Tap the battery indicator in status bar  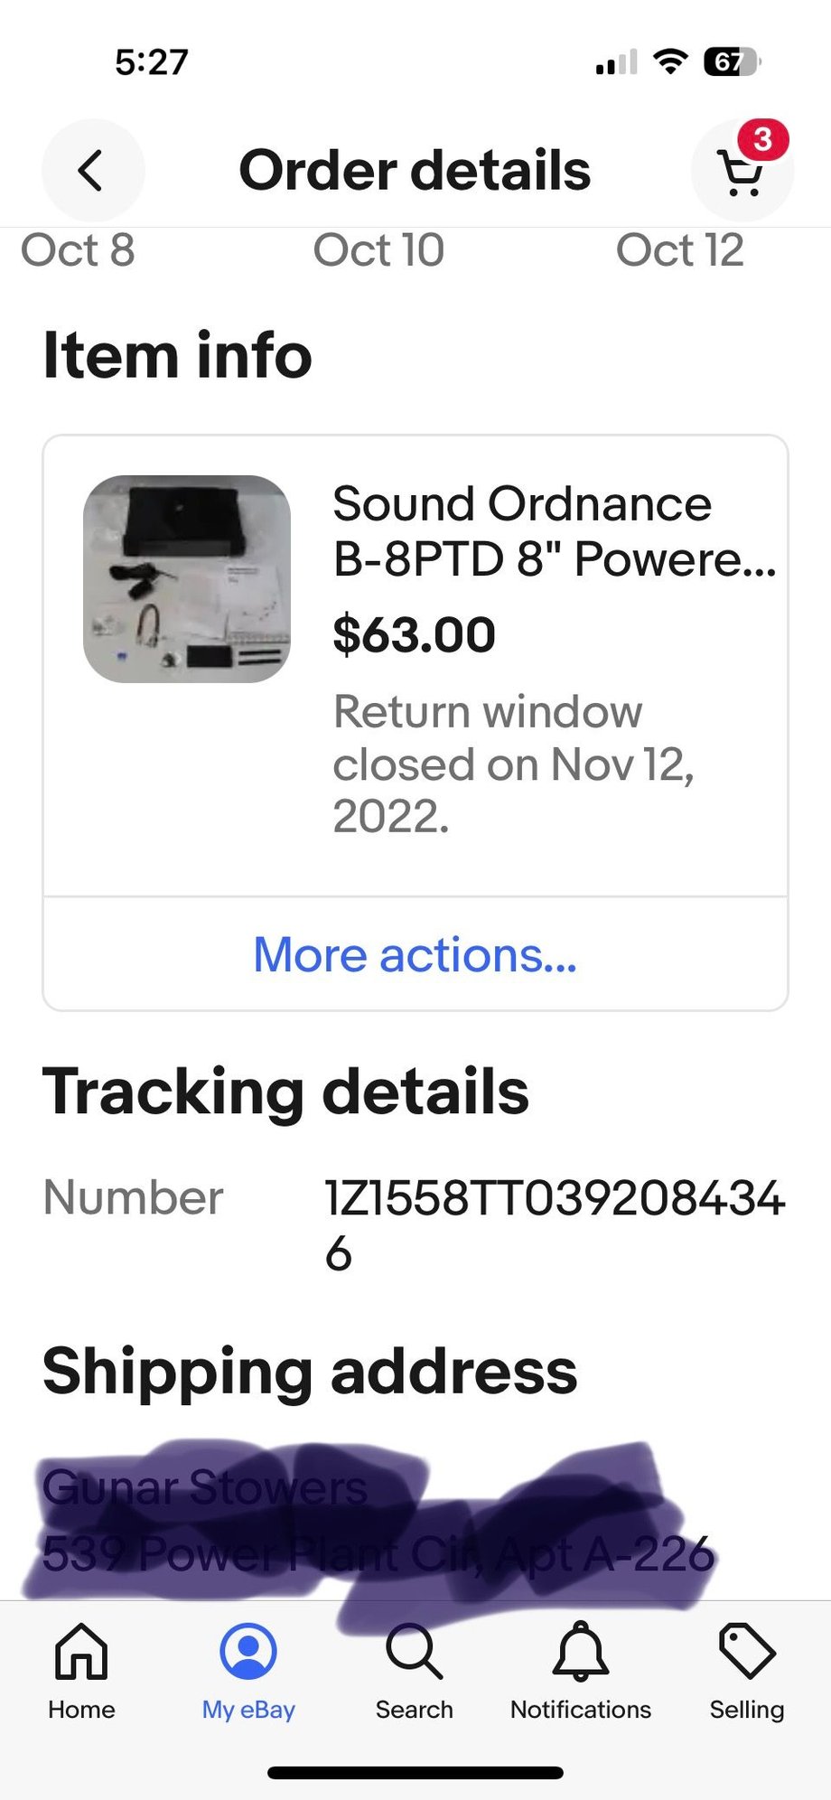732,61
